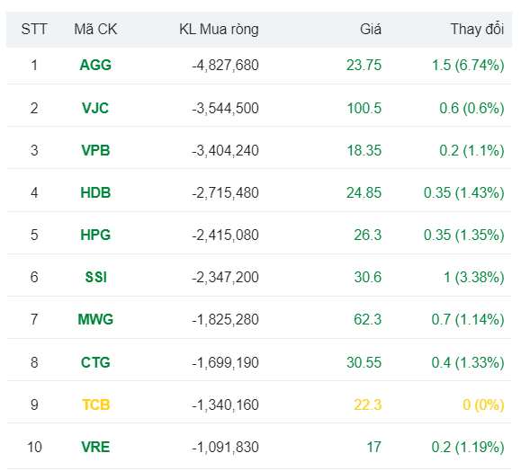Image resolution: width=530 pixels, height=471 pixels.
Task: Click SSI change value 1 (3.38%)
Action: [x=474, y=277]
